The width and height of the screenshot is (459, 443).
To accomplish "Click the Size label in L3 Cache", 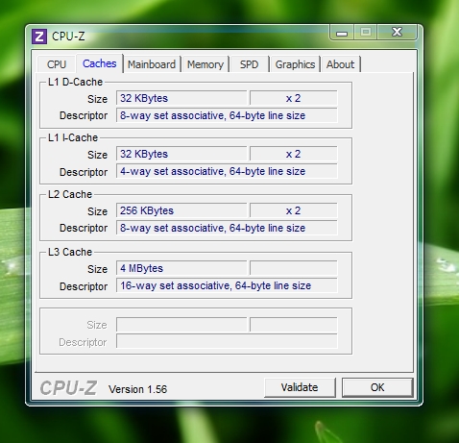I will tap(97, 269).
